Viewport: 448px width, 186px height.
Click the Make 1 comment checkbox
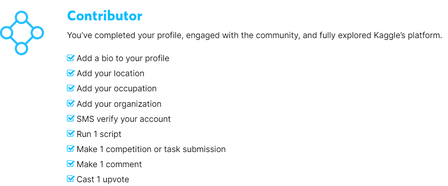coord(70,164)
